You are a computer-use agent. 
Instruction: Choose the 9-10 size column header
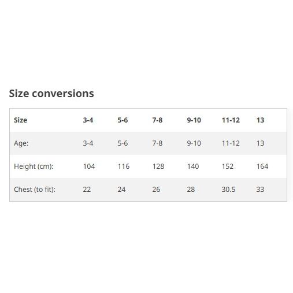(x=194, y=120)
